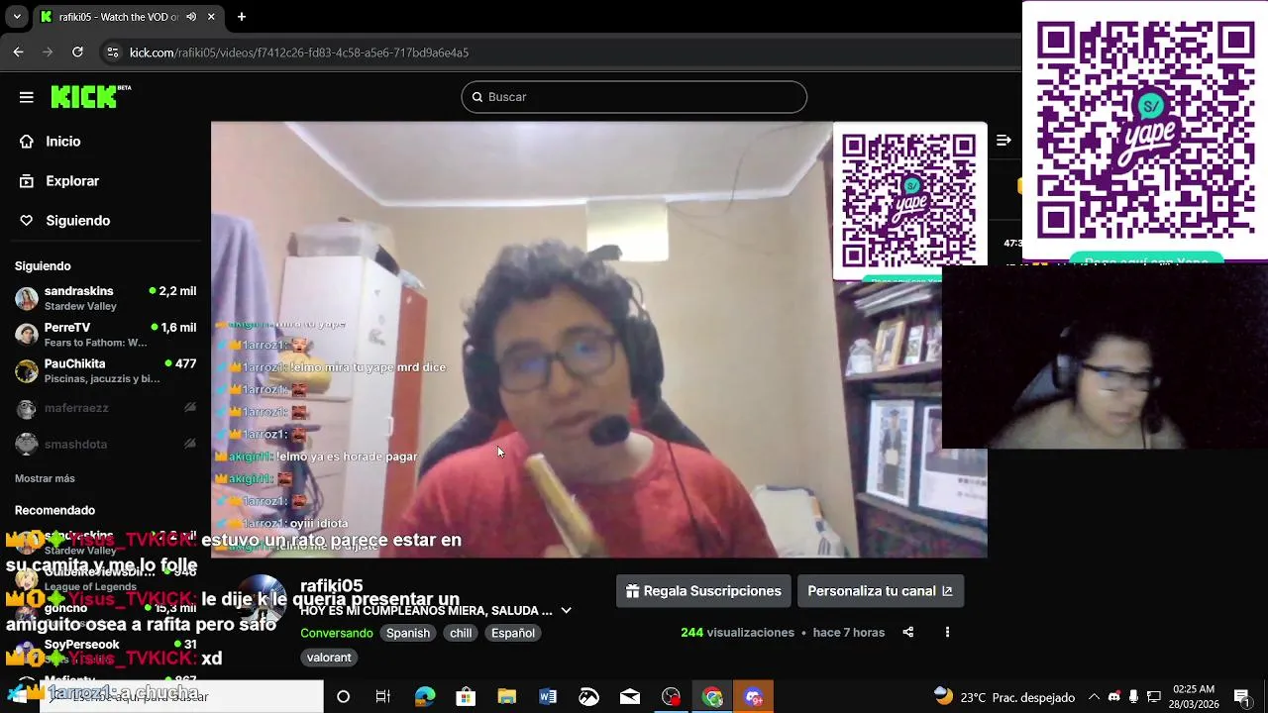Open File Explorer from taskbar

pos(507,697)
